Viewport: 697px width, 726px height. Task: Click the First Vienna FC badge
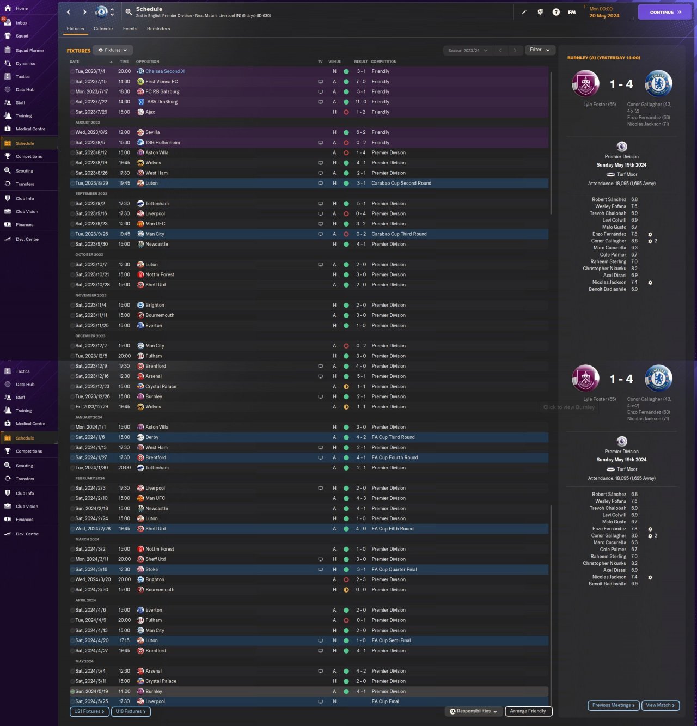(140, 82)
